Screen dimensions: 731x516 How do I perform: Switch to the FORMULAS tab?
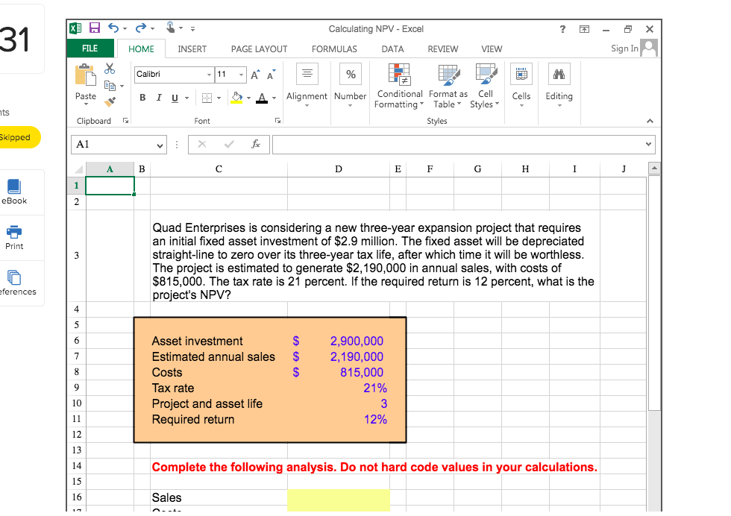[x=334, y=48]
